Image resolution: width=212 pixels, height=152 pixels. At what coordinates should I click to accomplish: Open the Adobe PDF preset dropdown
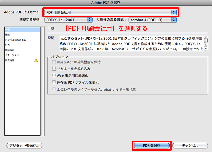coord(110,12)
